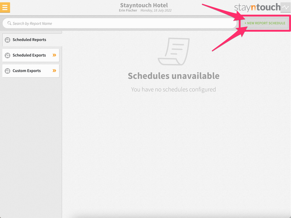Screen dimensions: 291x218
Task: Click the 'You have no schedules configured' message
Action: [174, 89]
